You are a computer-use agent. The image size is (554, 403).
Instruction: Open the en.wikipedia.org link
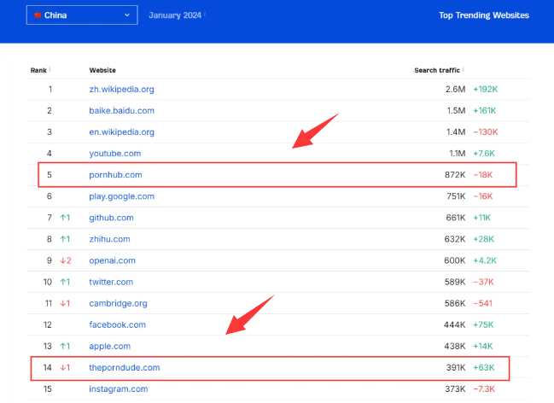tap(121, 131)
